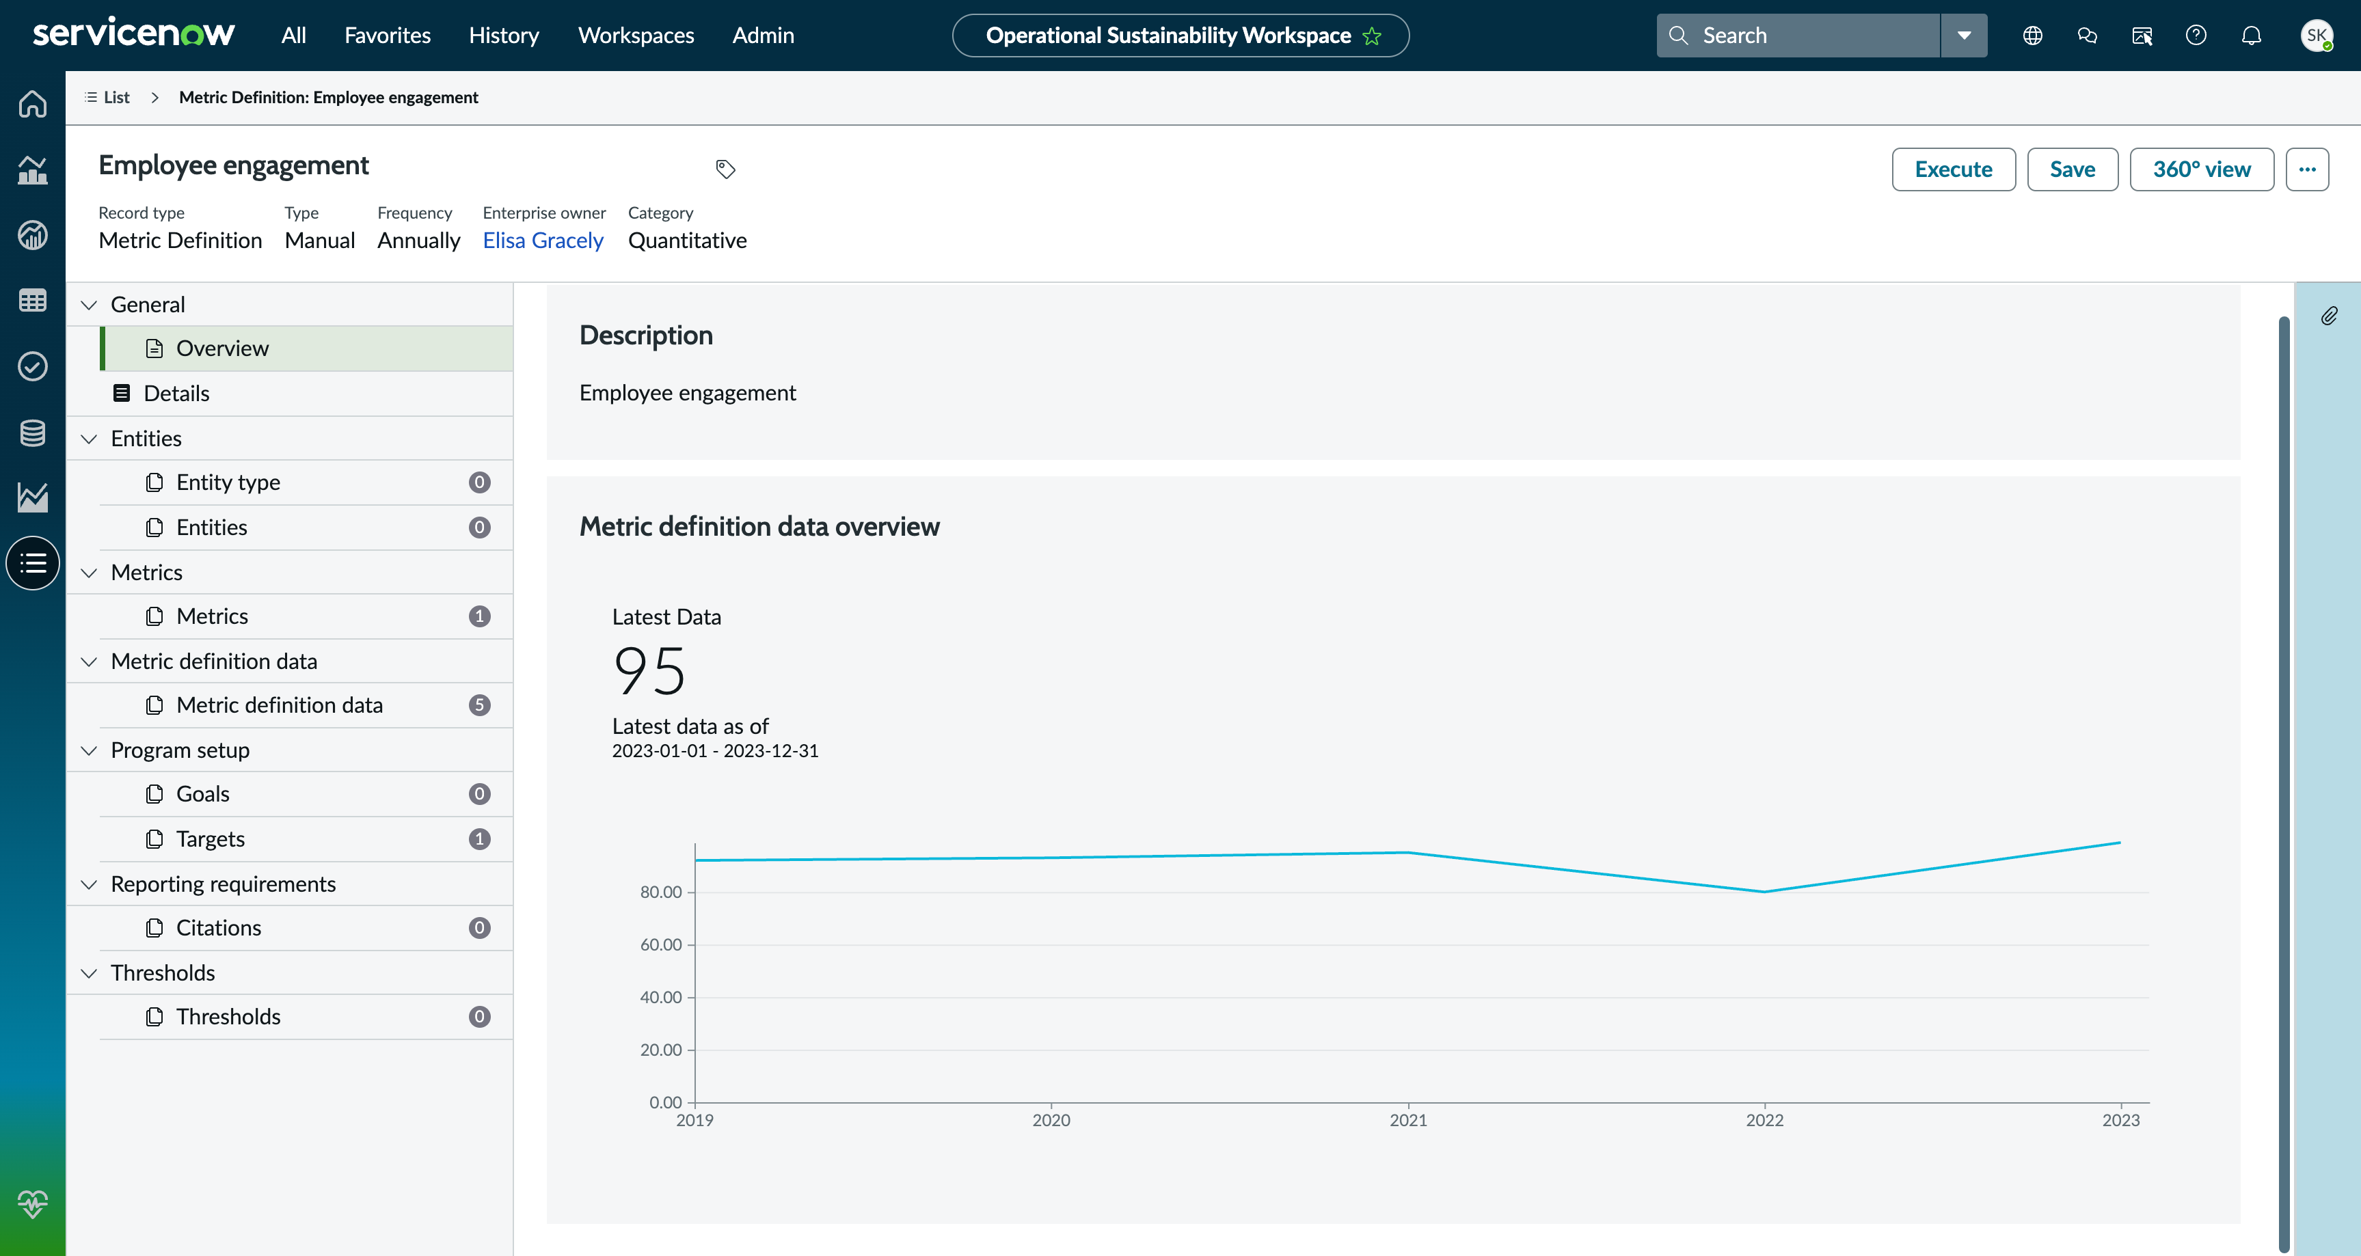Collapse the Program setup section
Viewport: 2361px width, 1256px height.
pyautogui.click(x=89, y=750)
